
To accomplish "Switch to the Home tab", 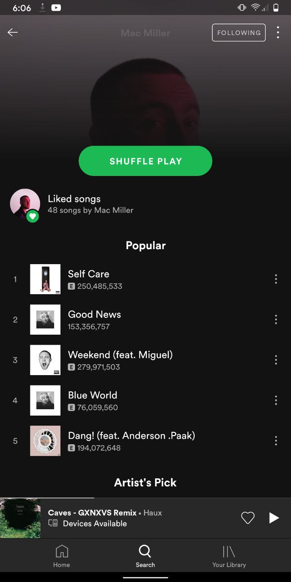I will 61,556.
